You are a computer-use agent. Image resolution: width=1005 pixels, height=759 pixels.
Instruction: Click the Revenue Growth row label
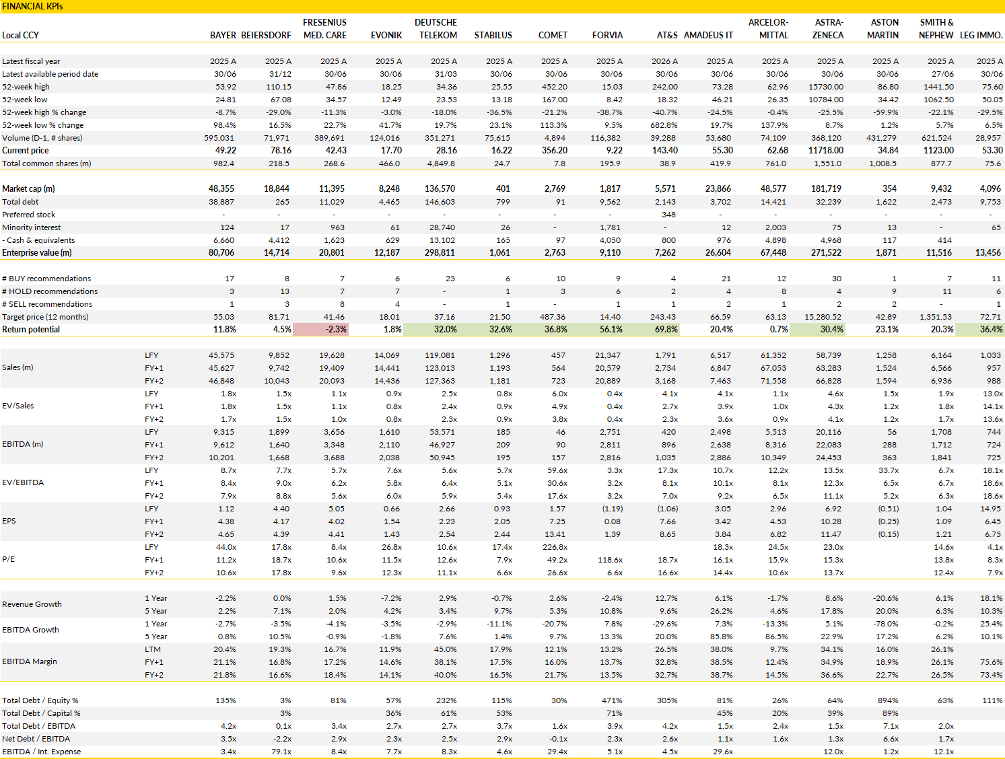point(32,604)
